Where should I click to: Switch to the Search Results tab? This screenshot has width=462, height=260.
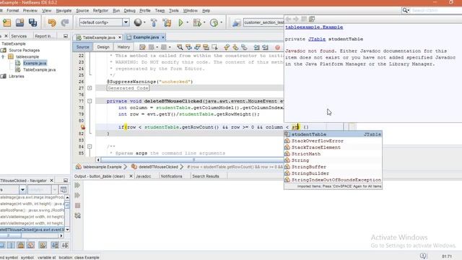point(205,176)
